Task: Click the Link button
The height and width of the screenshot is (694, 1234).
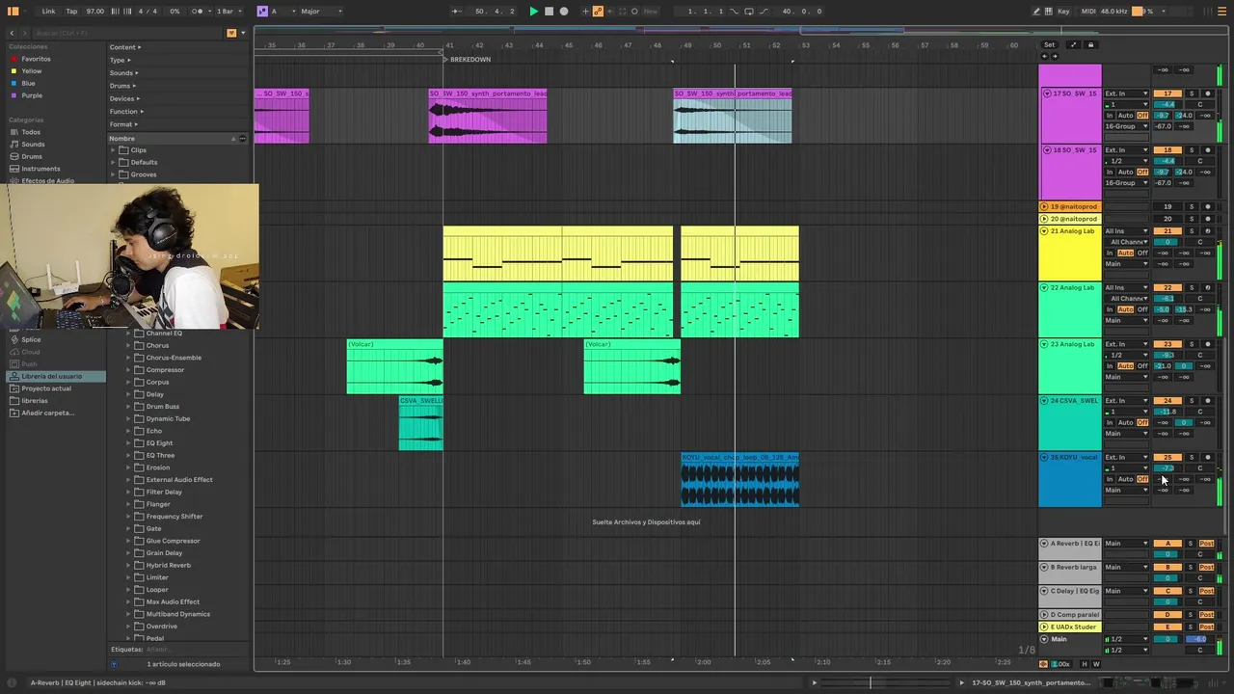Action: point(48,12)
